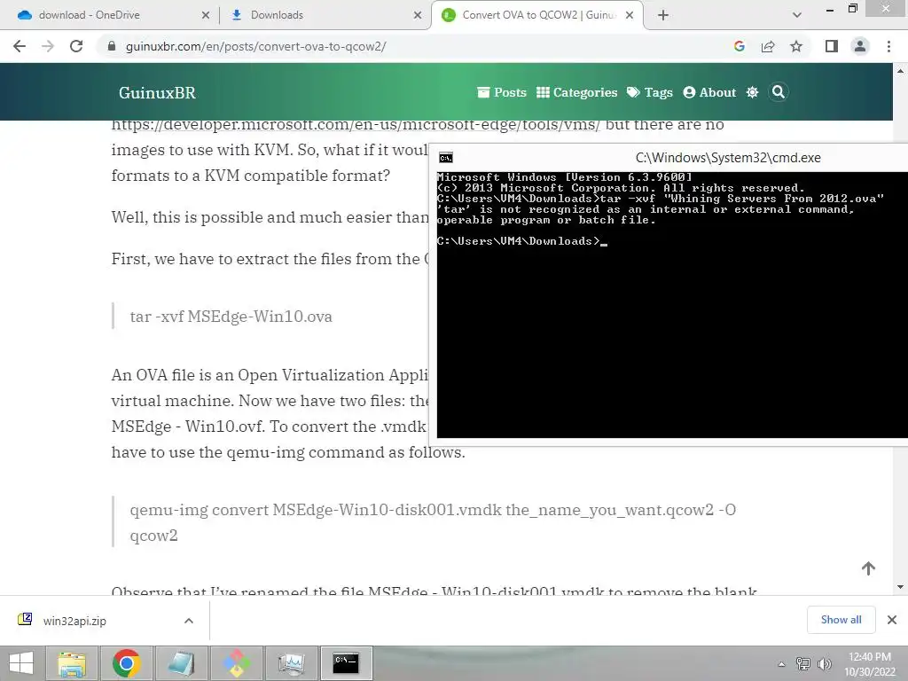Open the system monitor taskbar app

point(291,663)
